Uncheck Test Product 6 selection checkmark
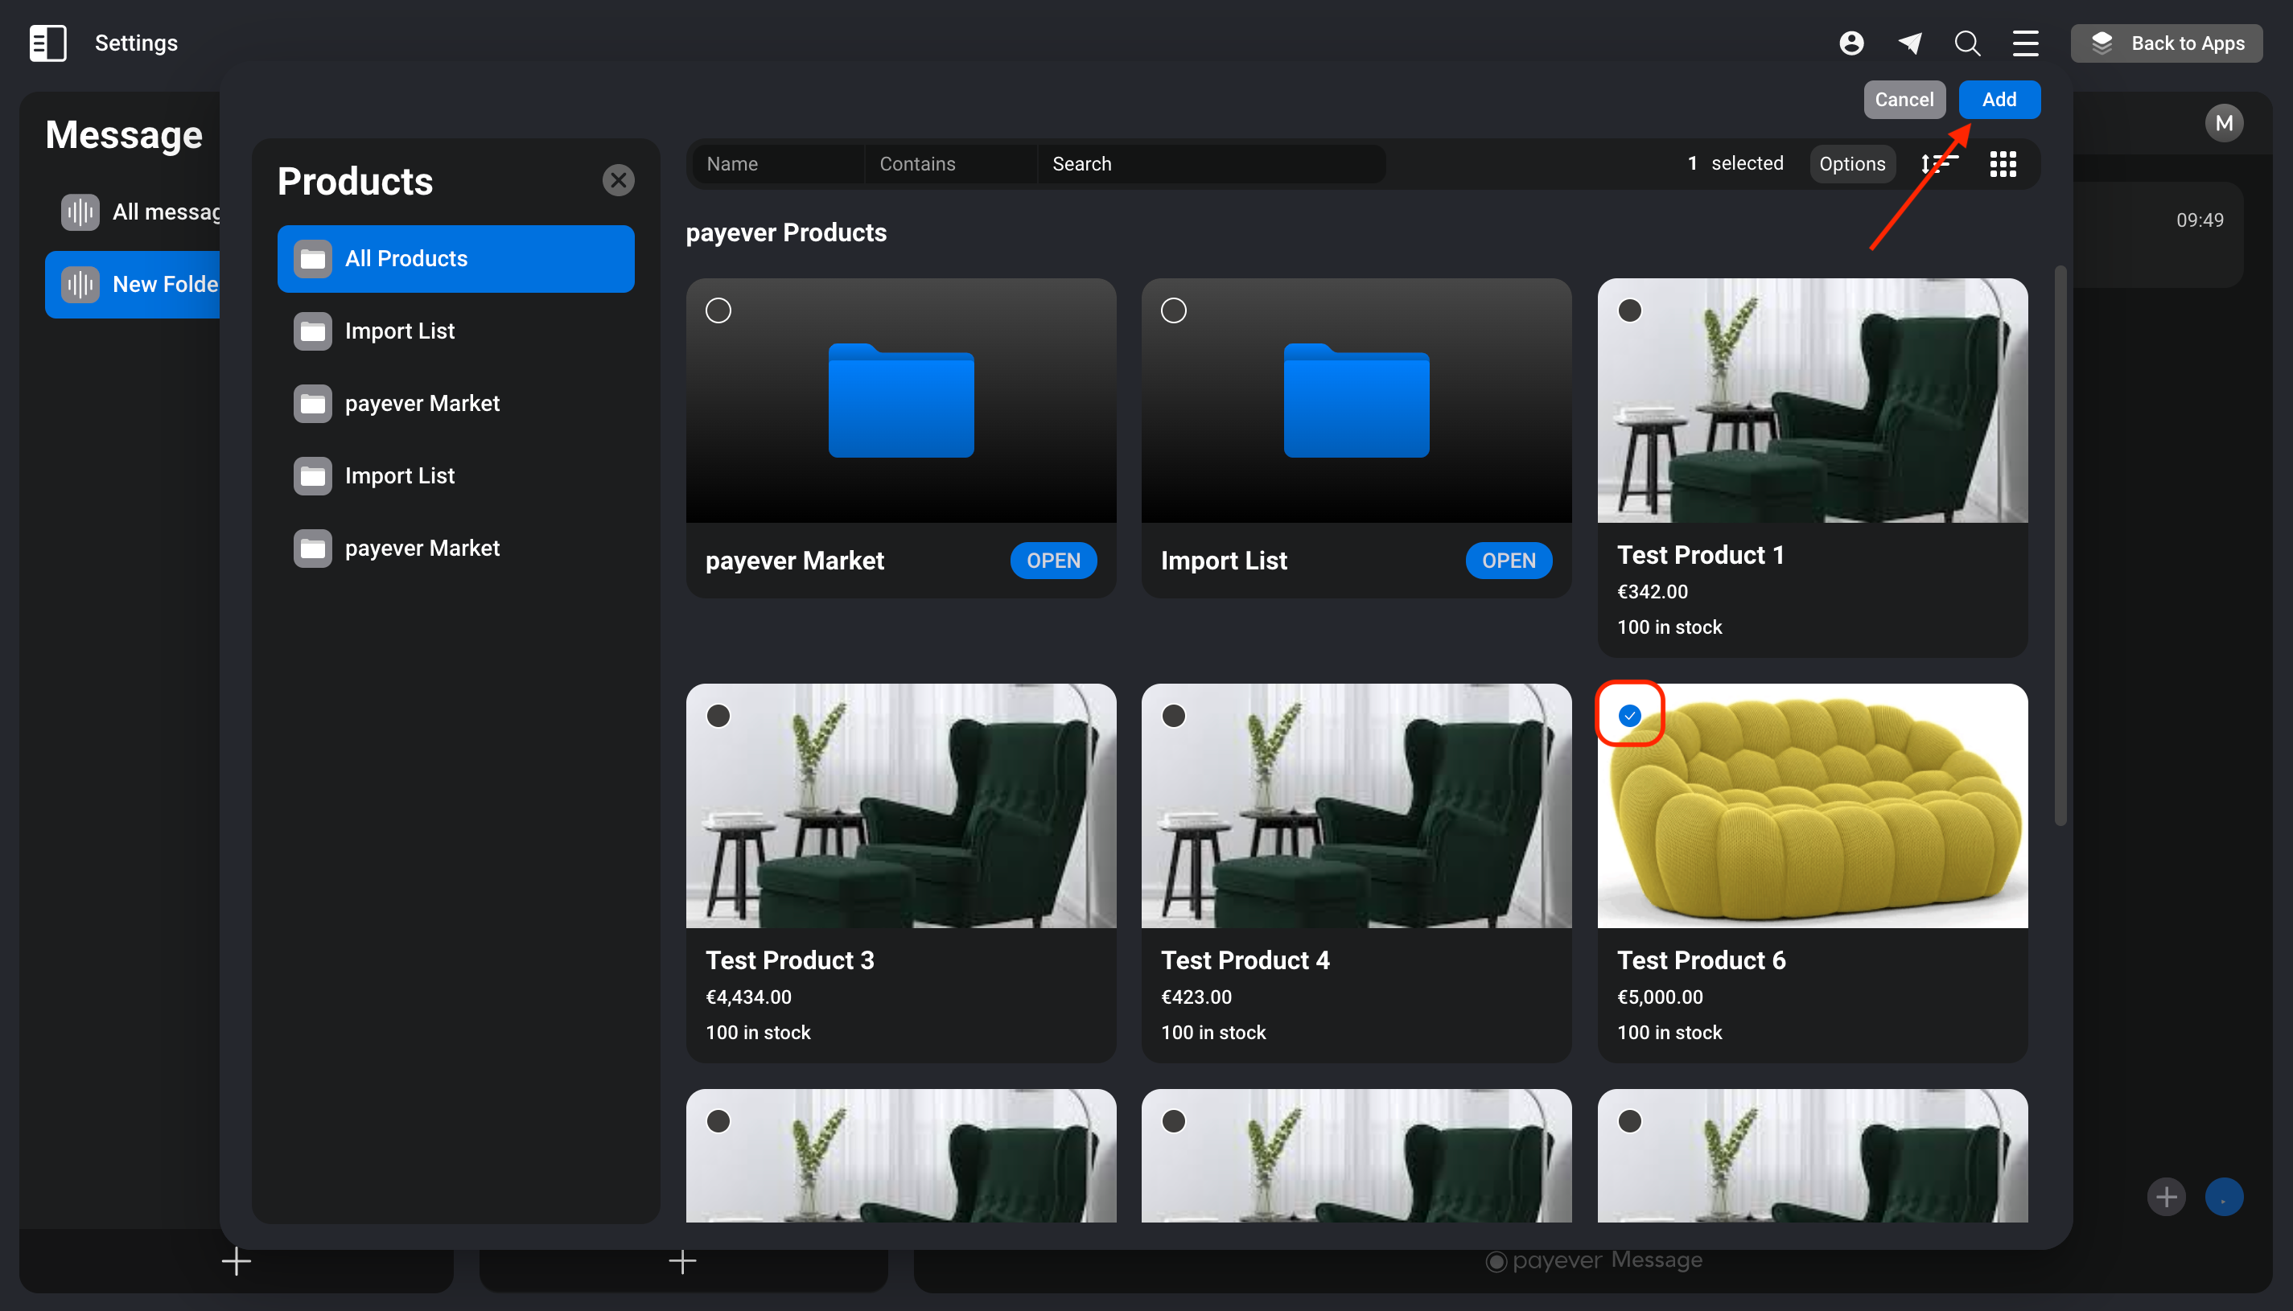The width and height of the screenshot is (2293, 1311). [1629, 716]
